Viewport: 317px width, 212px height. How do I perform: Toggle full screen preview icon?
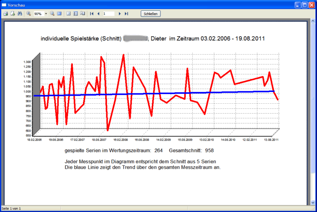59,14
